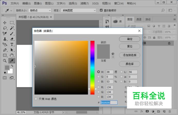Switch to the 路径 tab
This screenshot has height=115, width=178.
148,19
